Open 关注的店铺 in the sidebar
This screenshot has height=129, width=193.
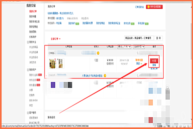33,52
